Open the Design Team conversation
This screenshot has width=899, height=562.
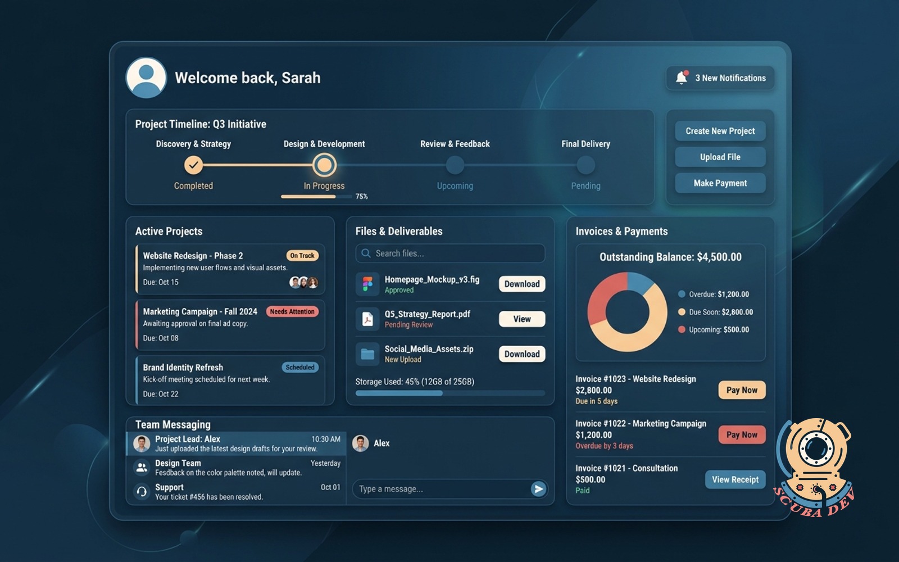[x=237, y=468]
